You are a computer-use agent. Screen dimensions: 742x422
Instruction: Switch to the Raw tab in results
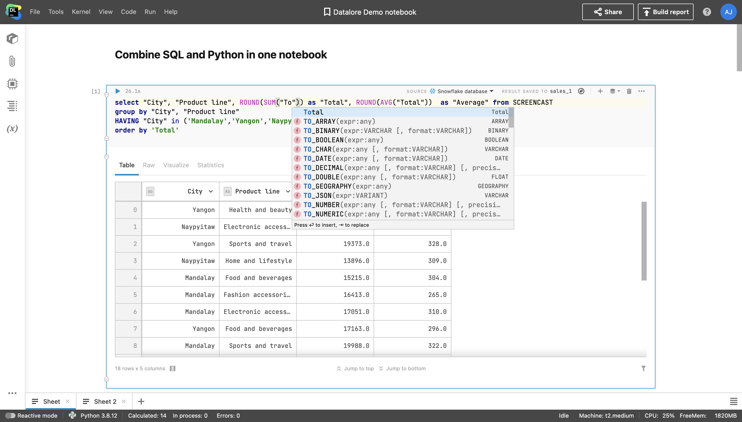[149, 165]
